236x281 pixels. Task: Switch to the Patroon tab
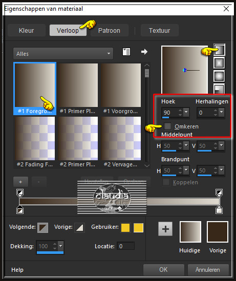tap(110, 30)
